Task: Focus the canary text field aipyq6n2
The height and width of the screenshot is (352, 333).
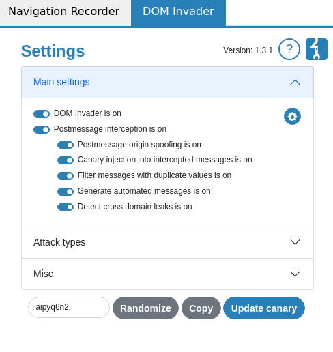Action: (x=69, y=307)
